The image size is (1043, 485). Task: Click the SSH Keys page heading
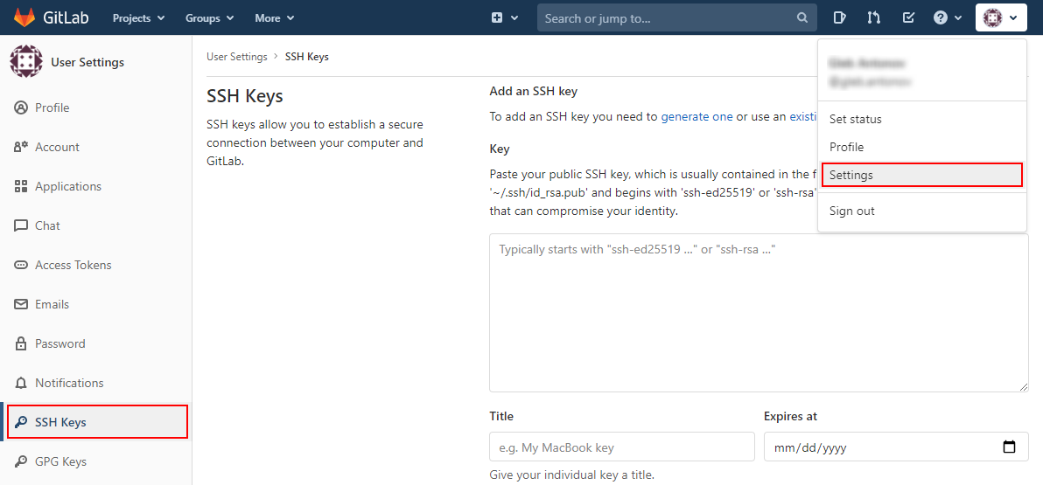pos(245,95)
